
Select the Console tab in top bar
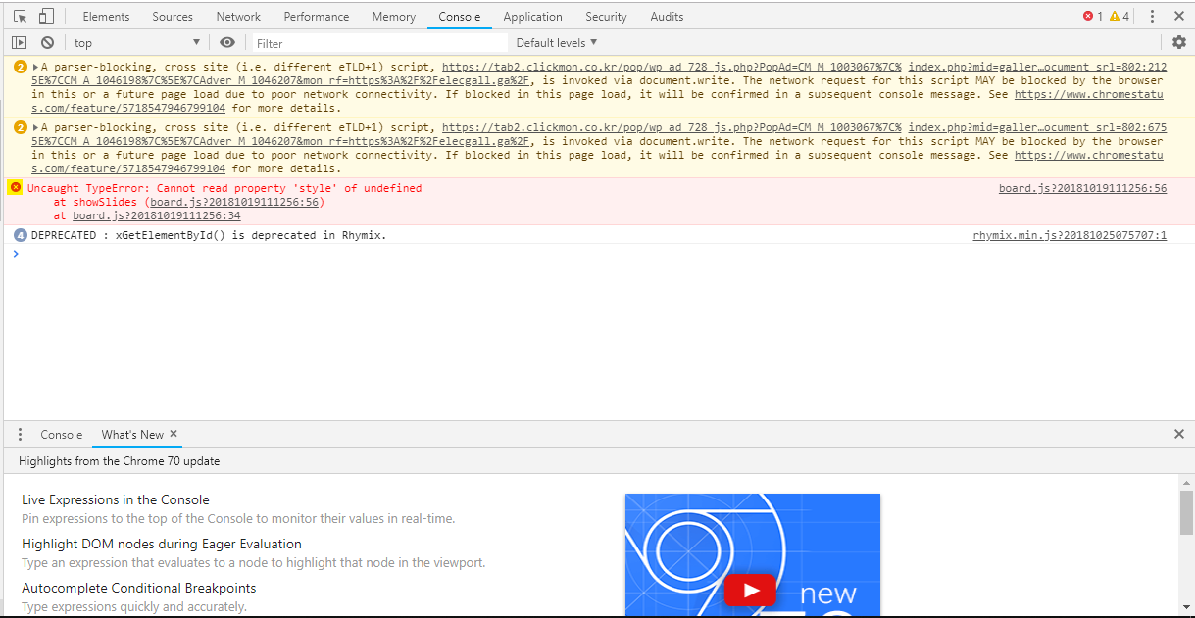(460, 17)
